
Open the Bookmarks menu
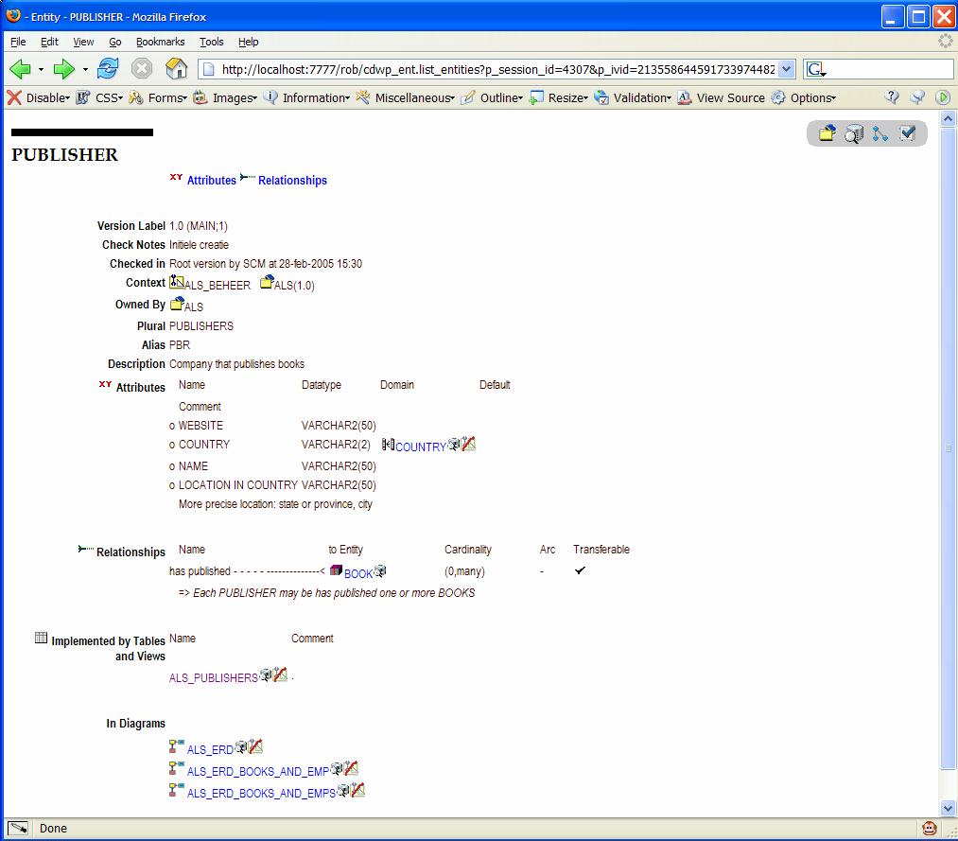160,42
